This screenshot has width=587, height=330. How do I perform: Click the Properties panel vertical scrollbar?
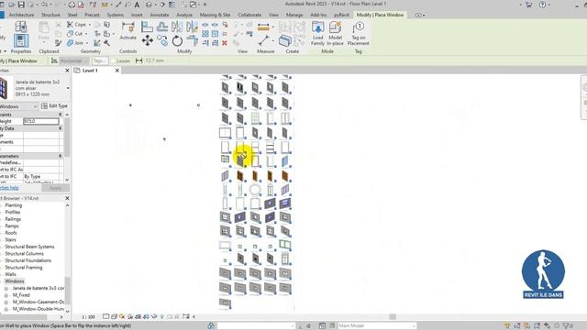pyautogui.click(x=67, y=137)
